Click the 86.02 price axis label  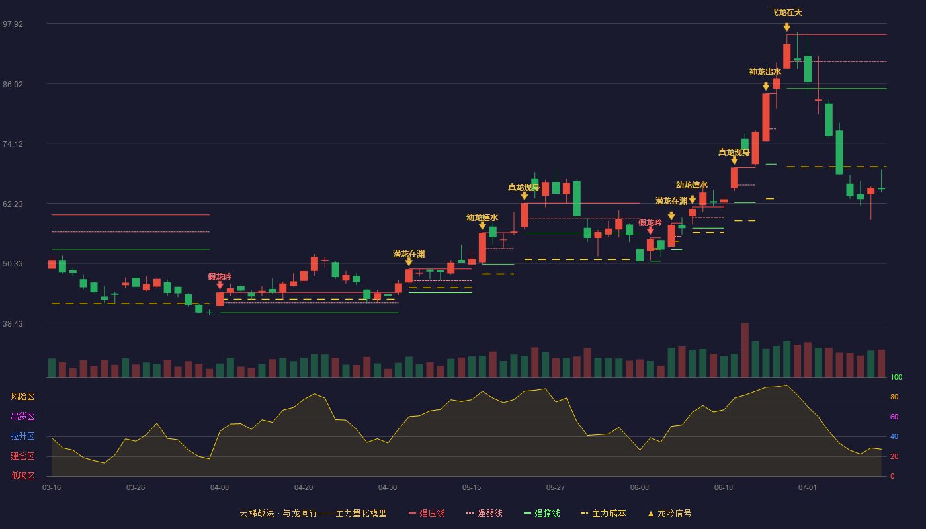pos(13,85)
